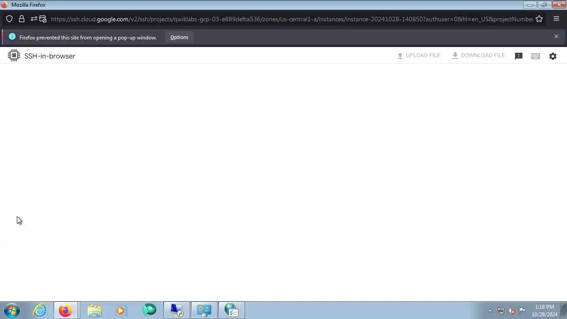This screenshot has width=567, height=319.
Task: Open Windows Explorer folder from the taskbar
Action: [x=94, y=310]
